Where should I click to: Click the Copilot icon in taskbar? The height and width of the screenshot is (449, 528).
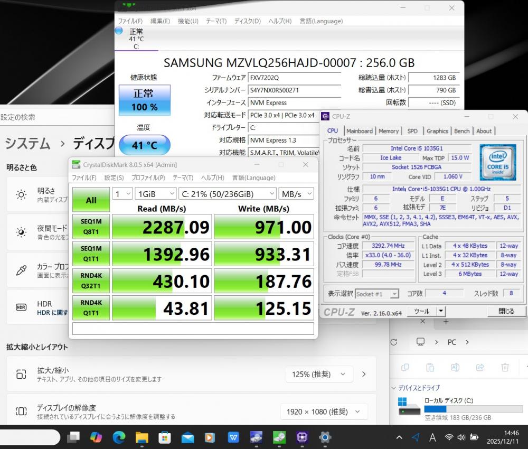[96, 437]
